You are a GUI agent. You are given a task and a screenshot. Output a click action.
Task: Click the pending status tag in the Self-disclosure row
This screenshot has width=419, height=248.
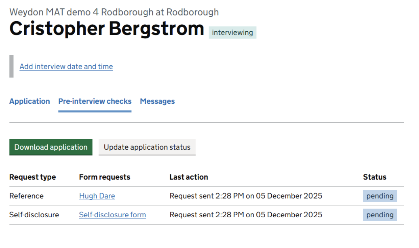click(380, 215)
